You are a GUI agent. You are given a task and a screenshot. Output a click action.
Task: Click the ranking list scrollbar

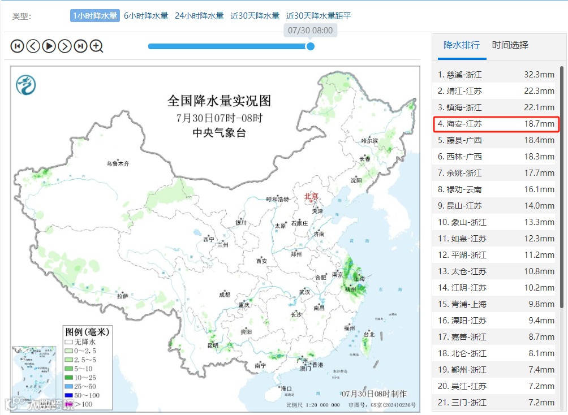click(561, 187)
